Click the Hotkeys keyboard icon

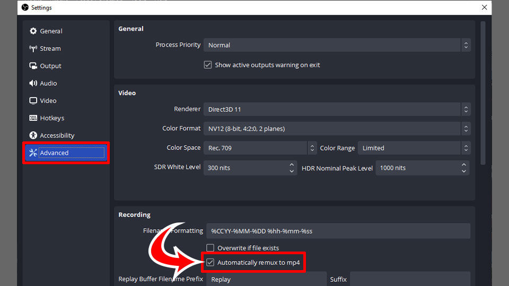[x=33, y=118]
